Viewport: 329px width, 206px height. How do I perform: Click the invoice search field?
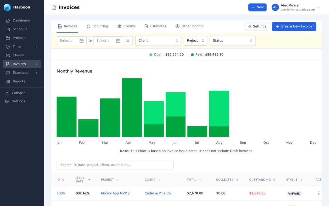115,165
